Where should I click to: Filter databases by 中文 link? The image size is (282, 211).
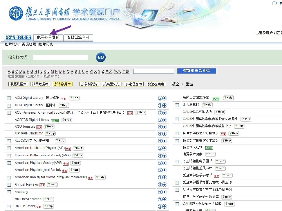(x=109, y=72)
